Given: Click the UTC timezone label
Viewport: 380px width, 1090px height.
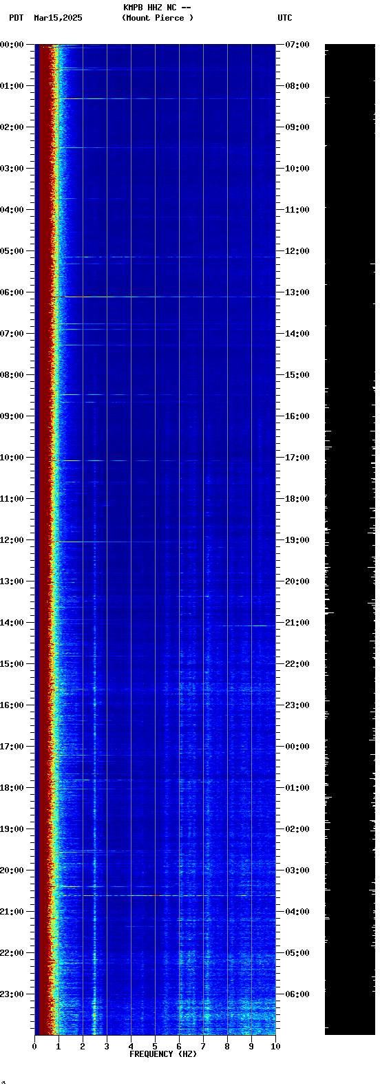Looking at the screenshot, I should tap(285, 18).
